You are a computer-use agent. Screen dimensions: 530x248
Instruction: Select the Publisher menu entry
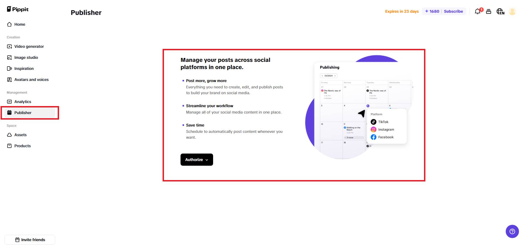pyautogui.click(x=23, y=113)
